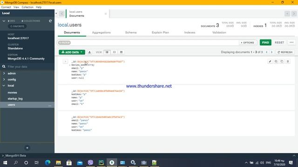Viewport: 298px width, 167px height.
Task: Open PyCharm from the taskbar
Action: tap(101, 163)
